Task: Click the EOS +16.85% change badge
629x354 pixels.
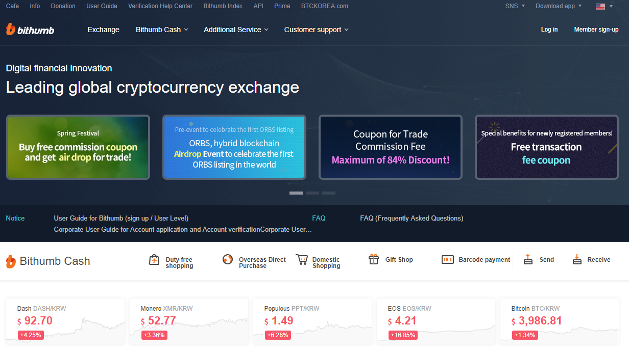Action: (403, 335)
